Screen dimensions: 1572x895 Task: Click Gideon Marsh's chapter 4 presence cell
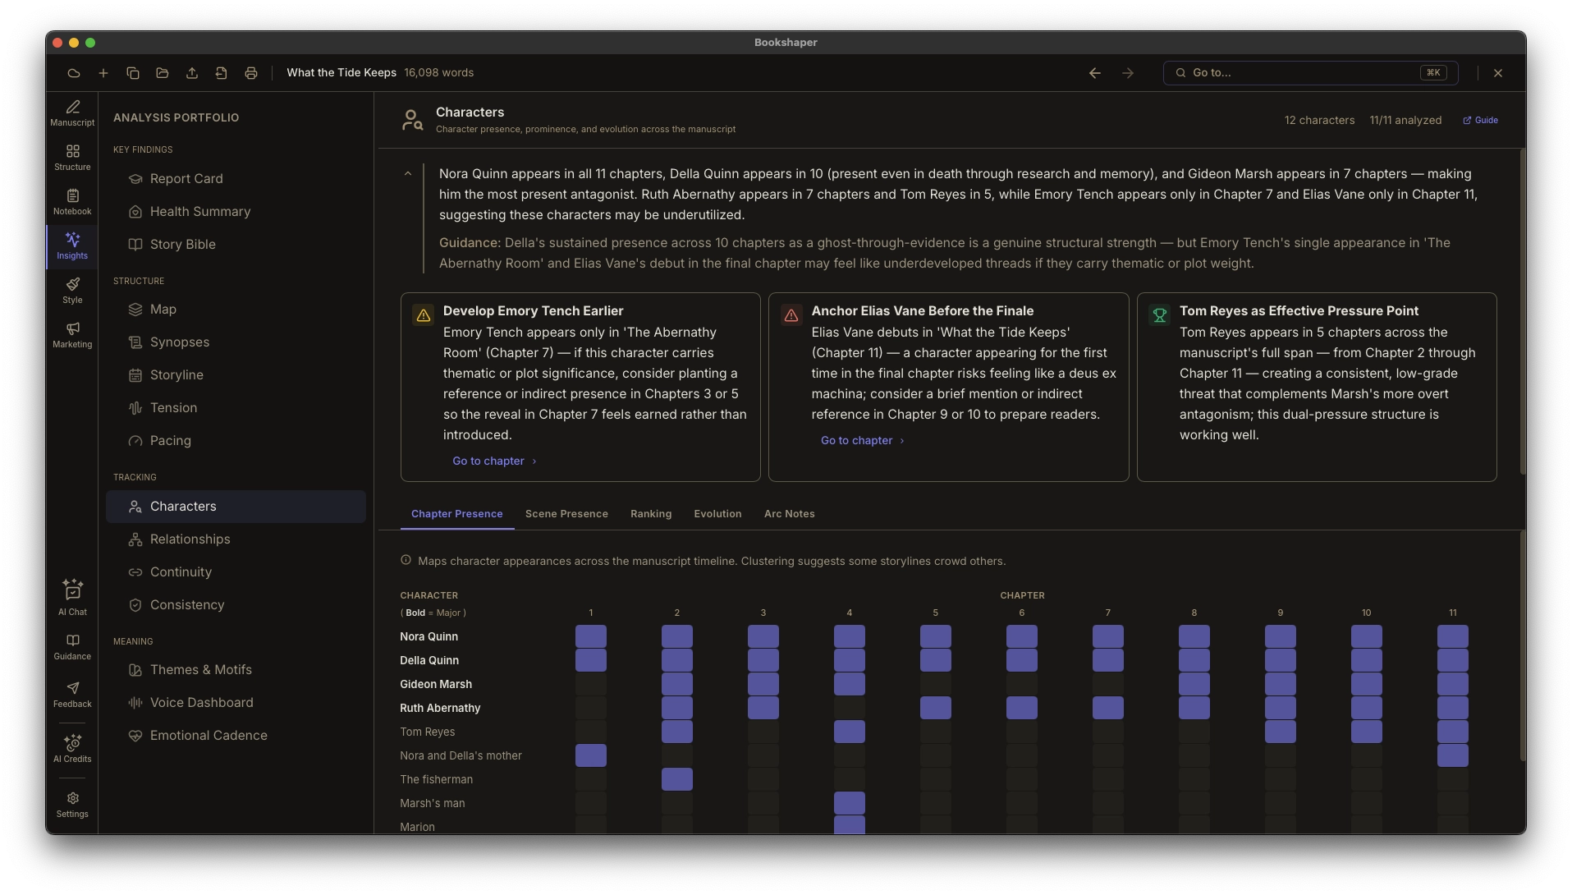(849, 684)
